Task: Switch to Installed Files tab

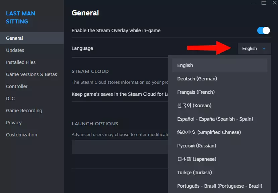Action: 21,62
